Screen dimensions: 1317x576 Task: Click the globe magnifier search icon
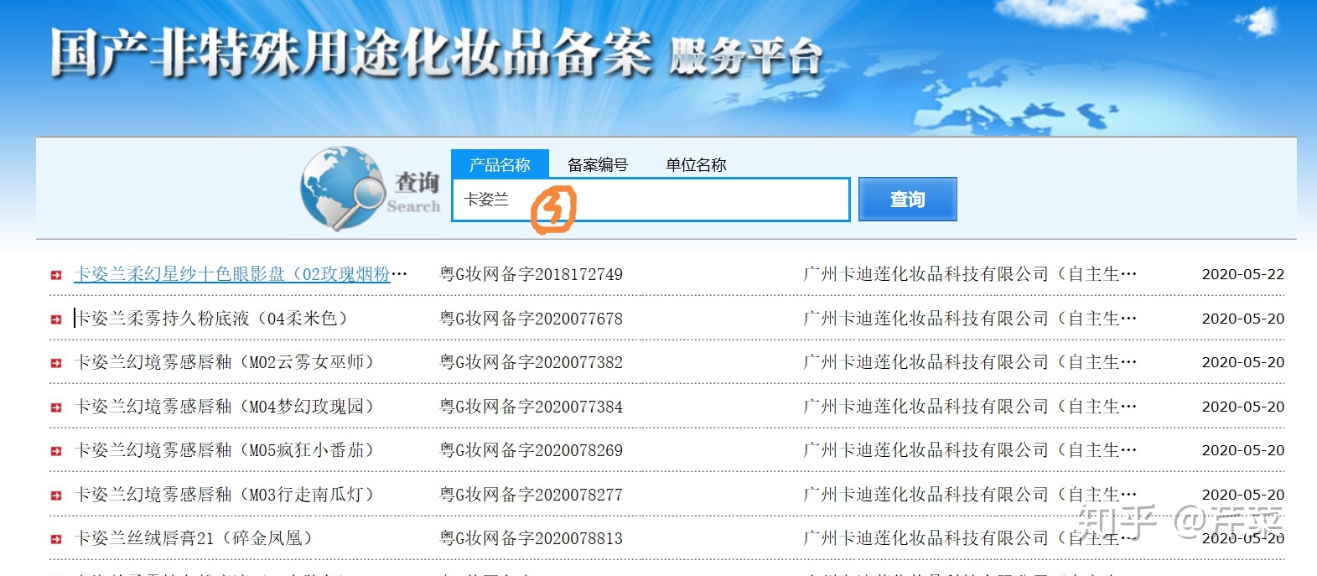[342, 189]
